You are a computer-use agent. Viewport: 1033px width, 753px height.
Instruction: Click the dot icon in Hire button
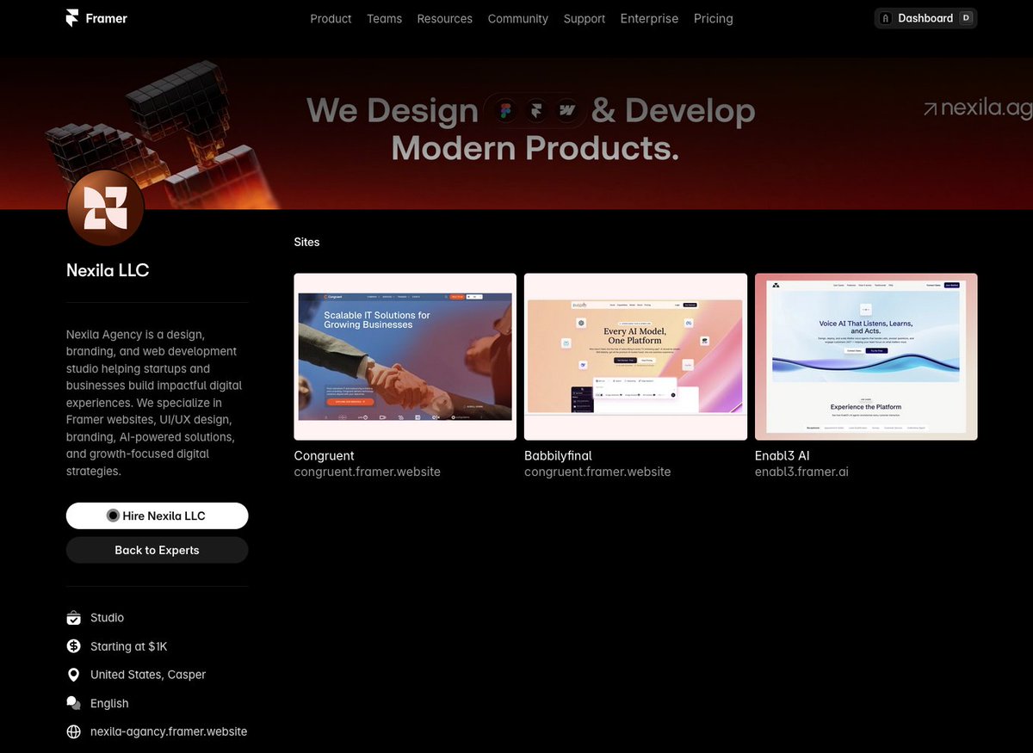click(x=113, y=515)
